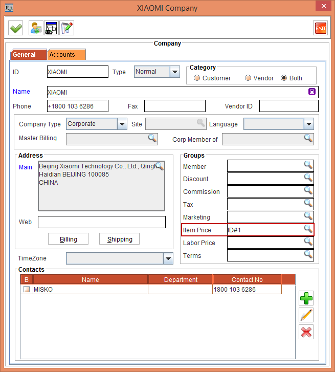Expand the TimeZone dropdown
This screenshot has height=372, width=335.
click(x=168, y=259)
